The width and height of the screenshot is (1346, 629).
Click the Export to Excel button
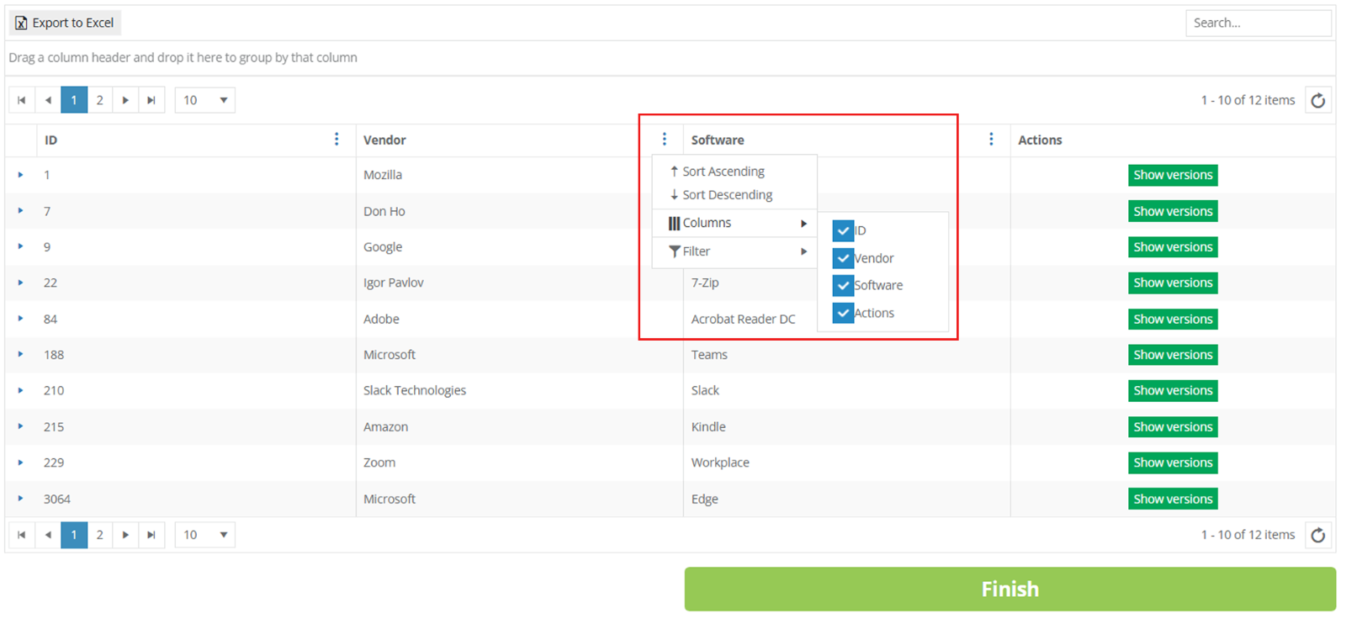click(x=65, y=23)
